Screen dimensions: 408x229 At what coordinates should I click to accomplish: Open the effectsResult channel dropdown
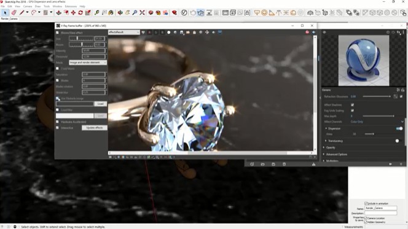[124, 32]
